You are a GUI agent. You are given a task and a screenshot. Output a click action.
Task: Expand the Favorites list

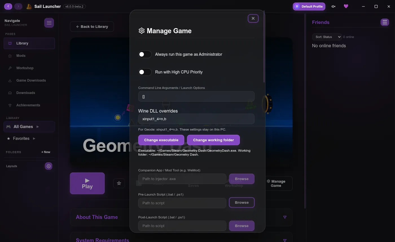pos(34,138)
